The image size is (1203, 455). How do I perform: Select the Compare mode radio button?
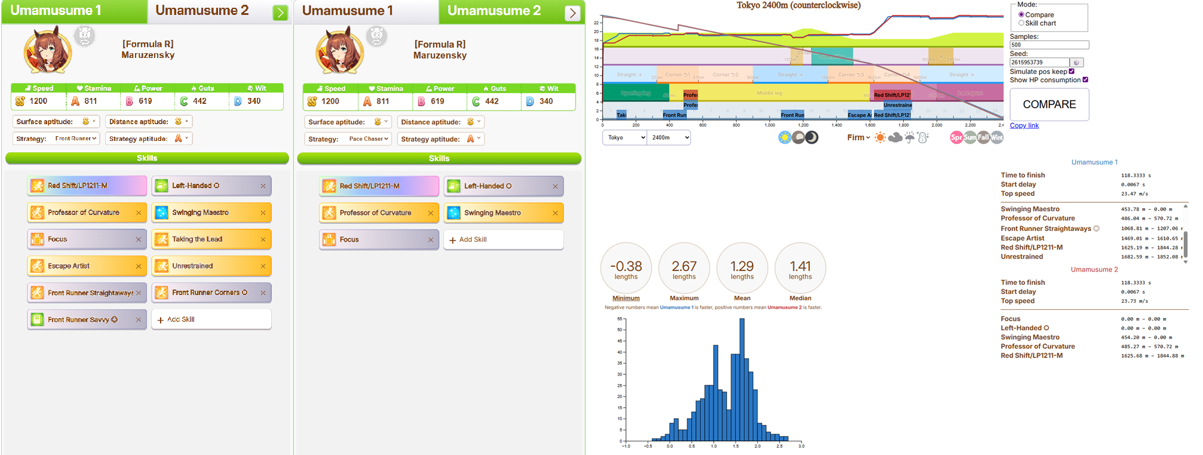pos(1021,14)
